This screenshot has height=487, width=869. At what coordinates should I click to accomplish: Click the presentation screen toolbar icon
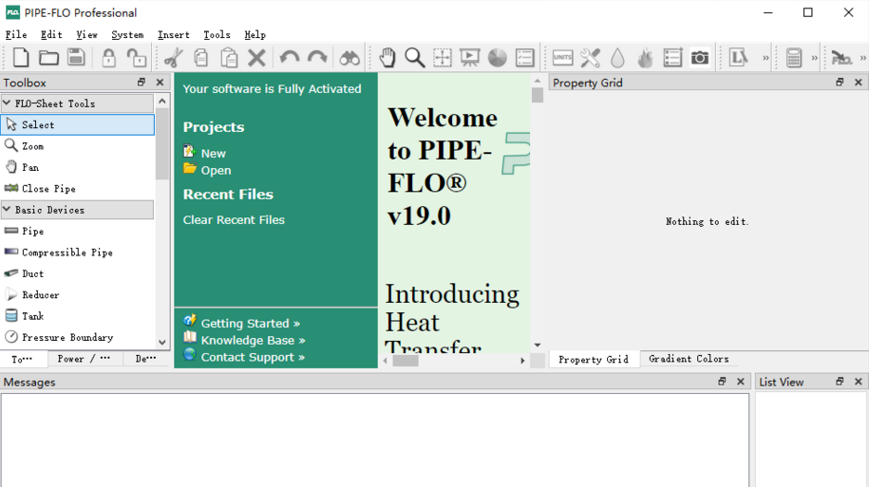[469, 57]
